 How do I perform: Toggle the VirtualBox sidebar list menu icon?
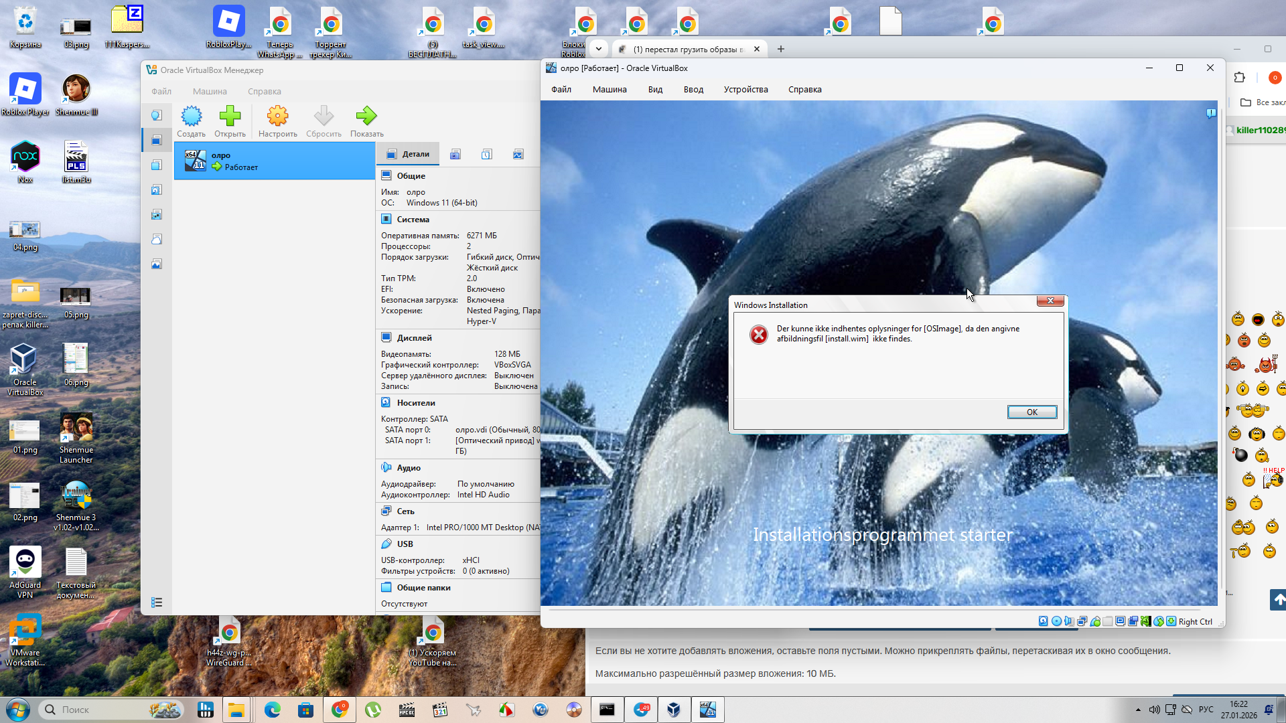coord(157,602)
